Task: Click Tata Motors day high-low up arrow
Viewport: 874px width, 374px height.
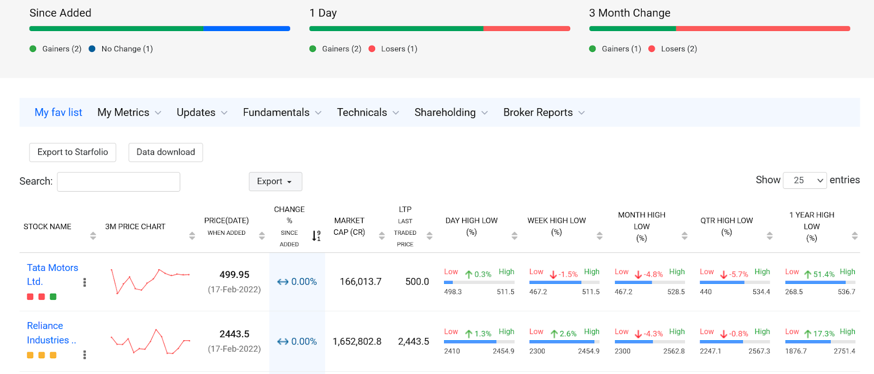Action: 469,274
